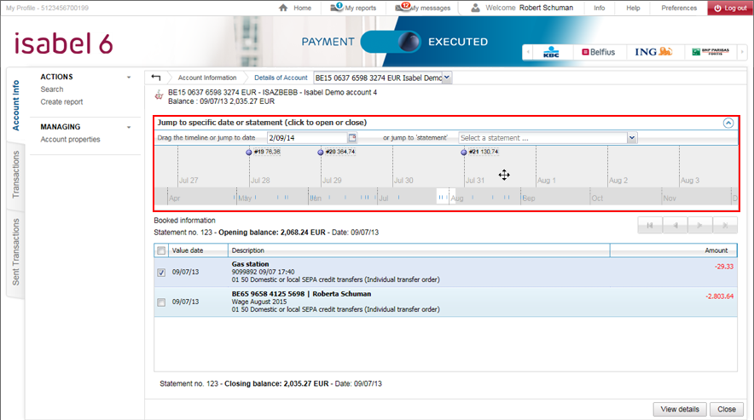Collapse the MANAGING section arrow
Image resolution: width=754 pixels, height=420 pixels.
(x=129, y=127)
